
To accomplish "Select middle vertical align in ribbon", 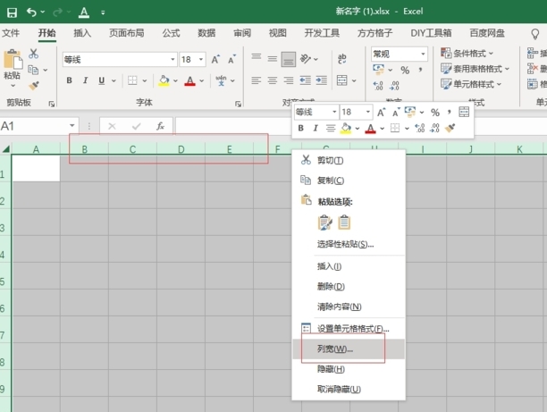I will click(273, 59).
